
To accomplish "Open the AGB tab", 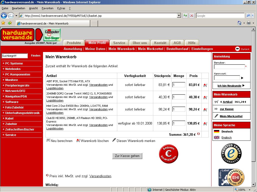I will tap(177, 43).
